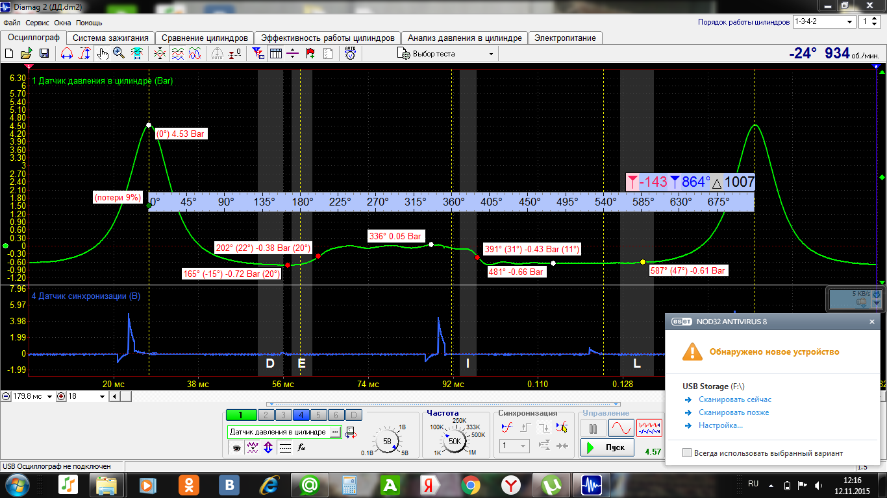This screenshot has height=498, width=887.
Task: Select channel 1 green button
Action: tap(241, 415)
